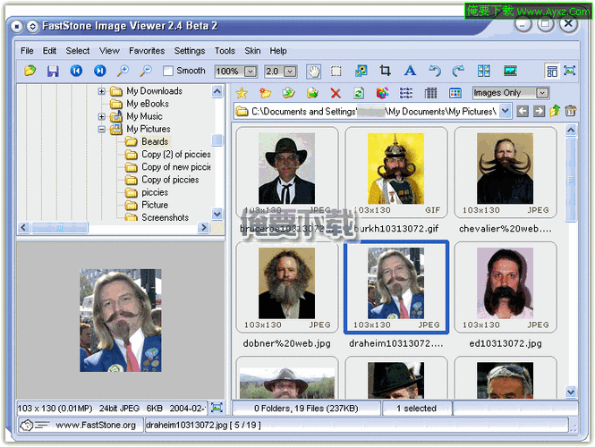The width and height of the screenshot is (595, 447).
Task: Open the 100% zoom dropdown
Action: coord(251,72)
